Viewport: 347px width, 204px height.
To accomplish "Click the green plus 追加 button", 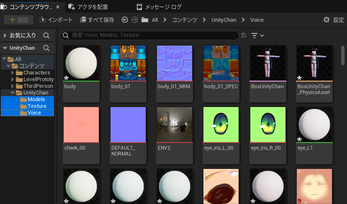I will point(19,20).
